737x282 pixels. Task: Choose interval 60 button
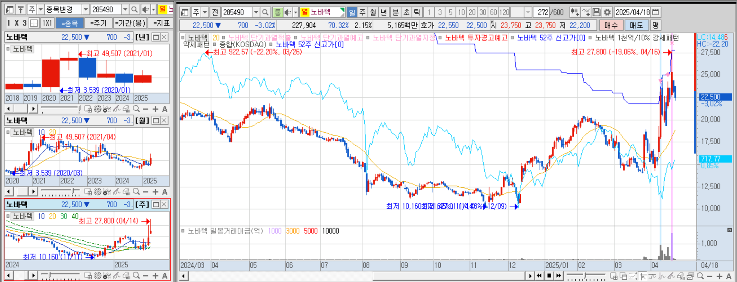coord(493,12)
